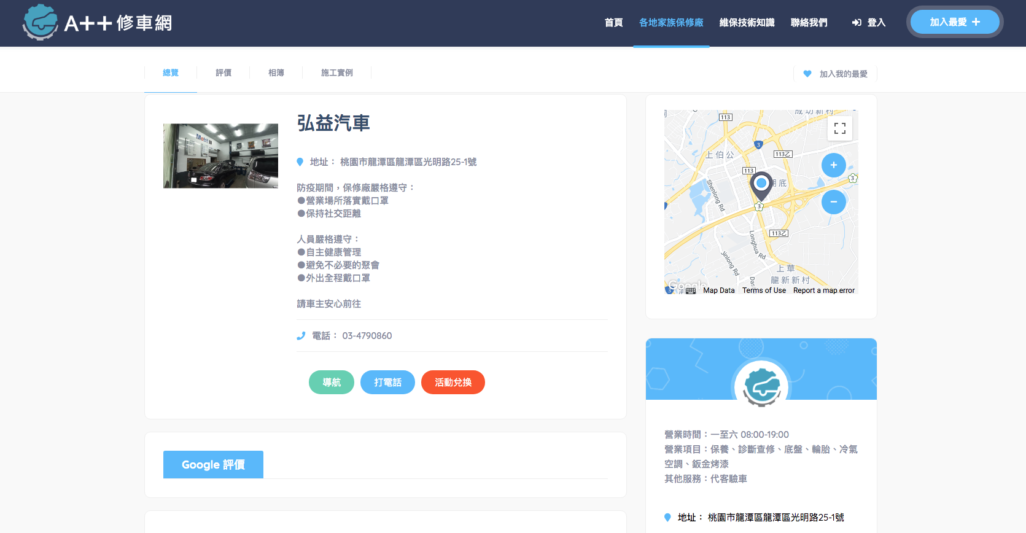Switch to the 評價 tab
This screenshot has height=533, width=1026.
223,73
